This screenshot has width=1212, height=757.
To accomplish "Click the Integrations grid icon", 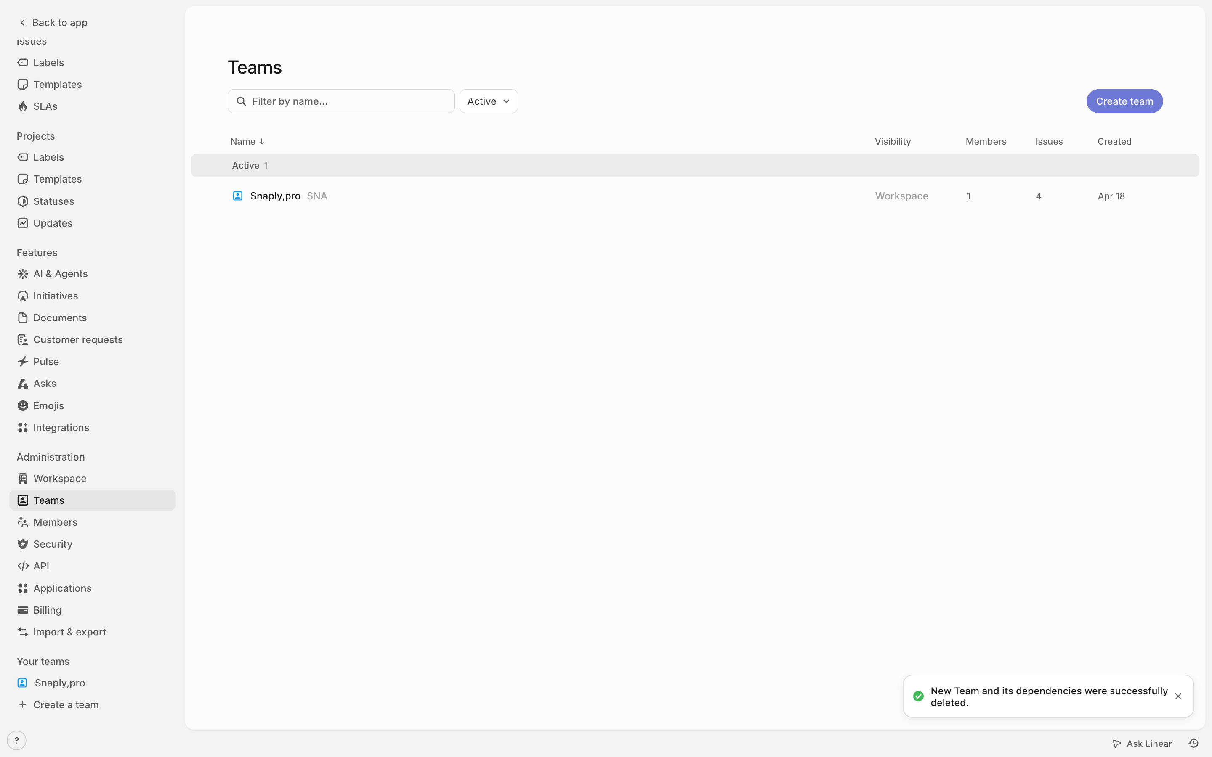I will (23, 428).
